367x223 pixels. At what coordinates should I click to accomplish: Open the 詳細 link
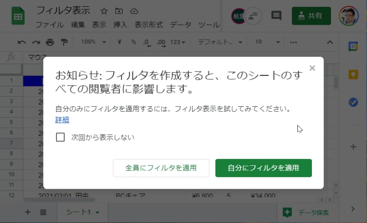pyautogui.click(x=62, y=120)
